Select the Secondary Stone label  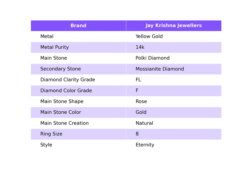point(60,69)
